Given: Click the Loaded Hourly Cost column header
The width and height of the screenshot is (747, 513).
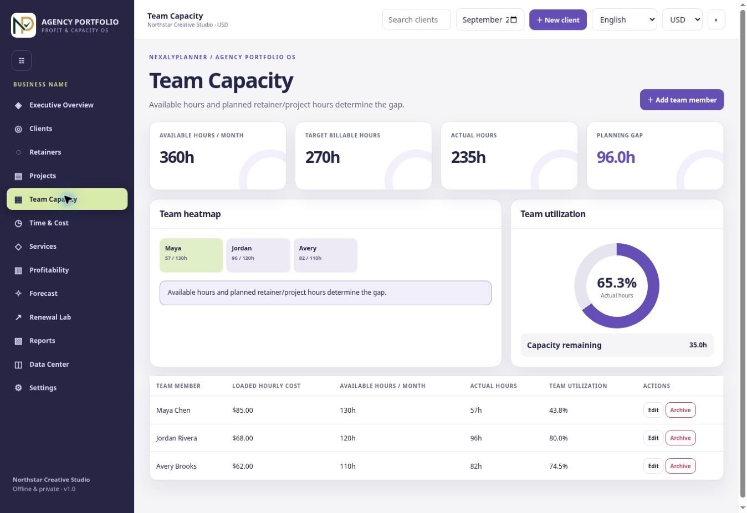Looking at the screenshot, I should pos(267,386).
